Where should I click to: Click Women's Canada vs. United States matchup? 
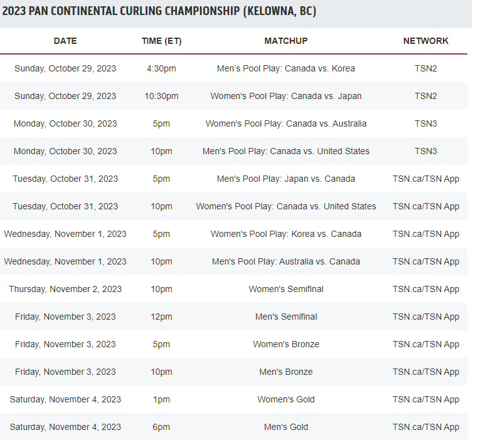click(x=286, y=206)
